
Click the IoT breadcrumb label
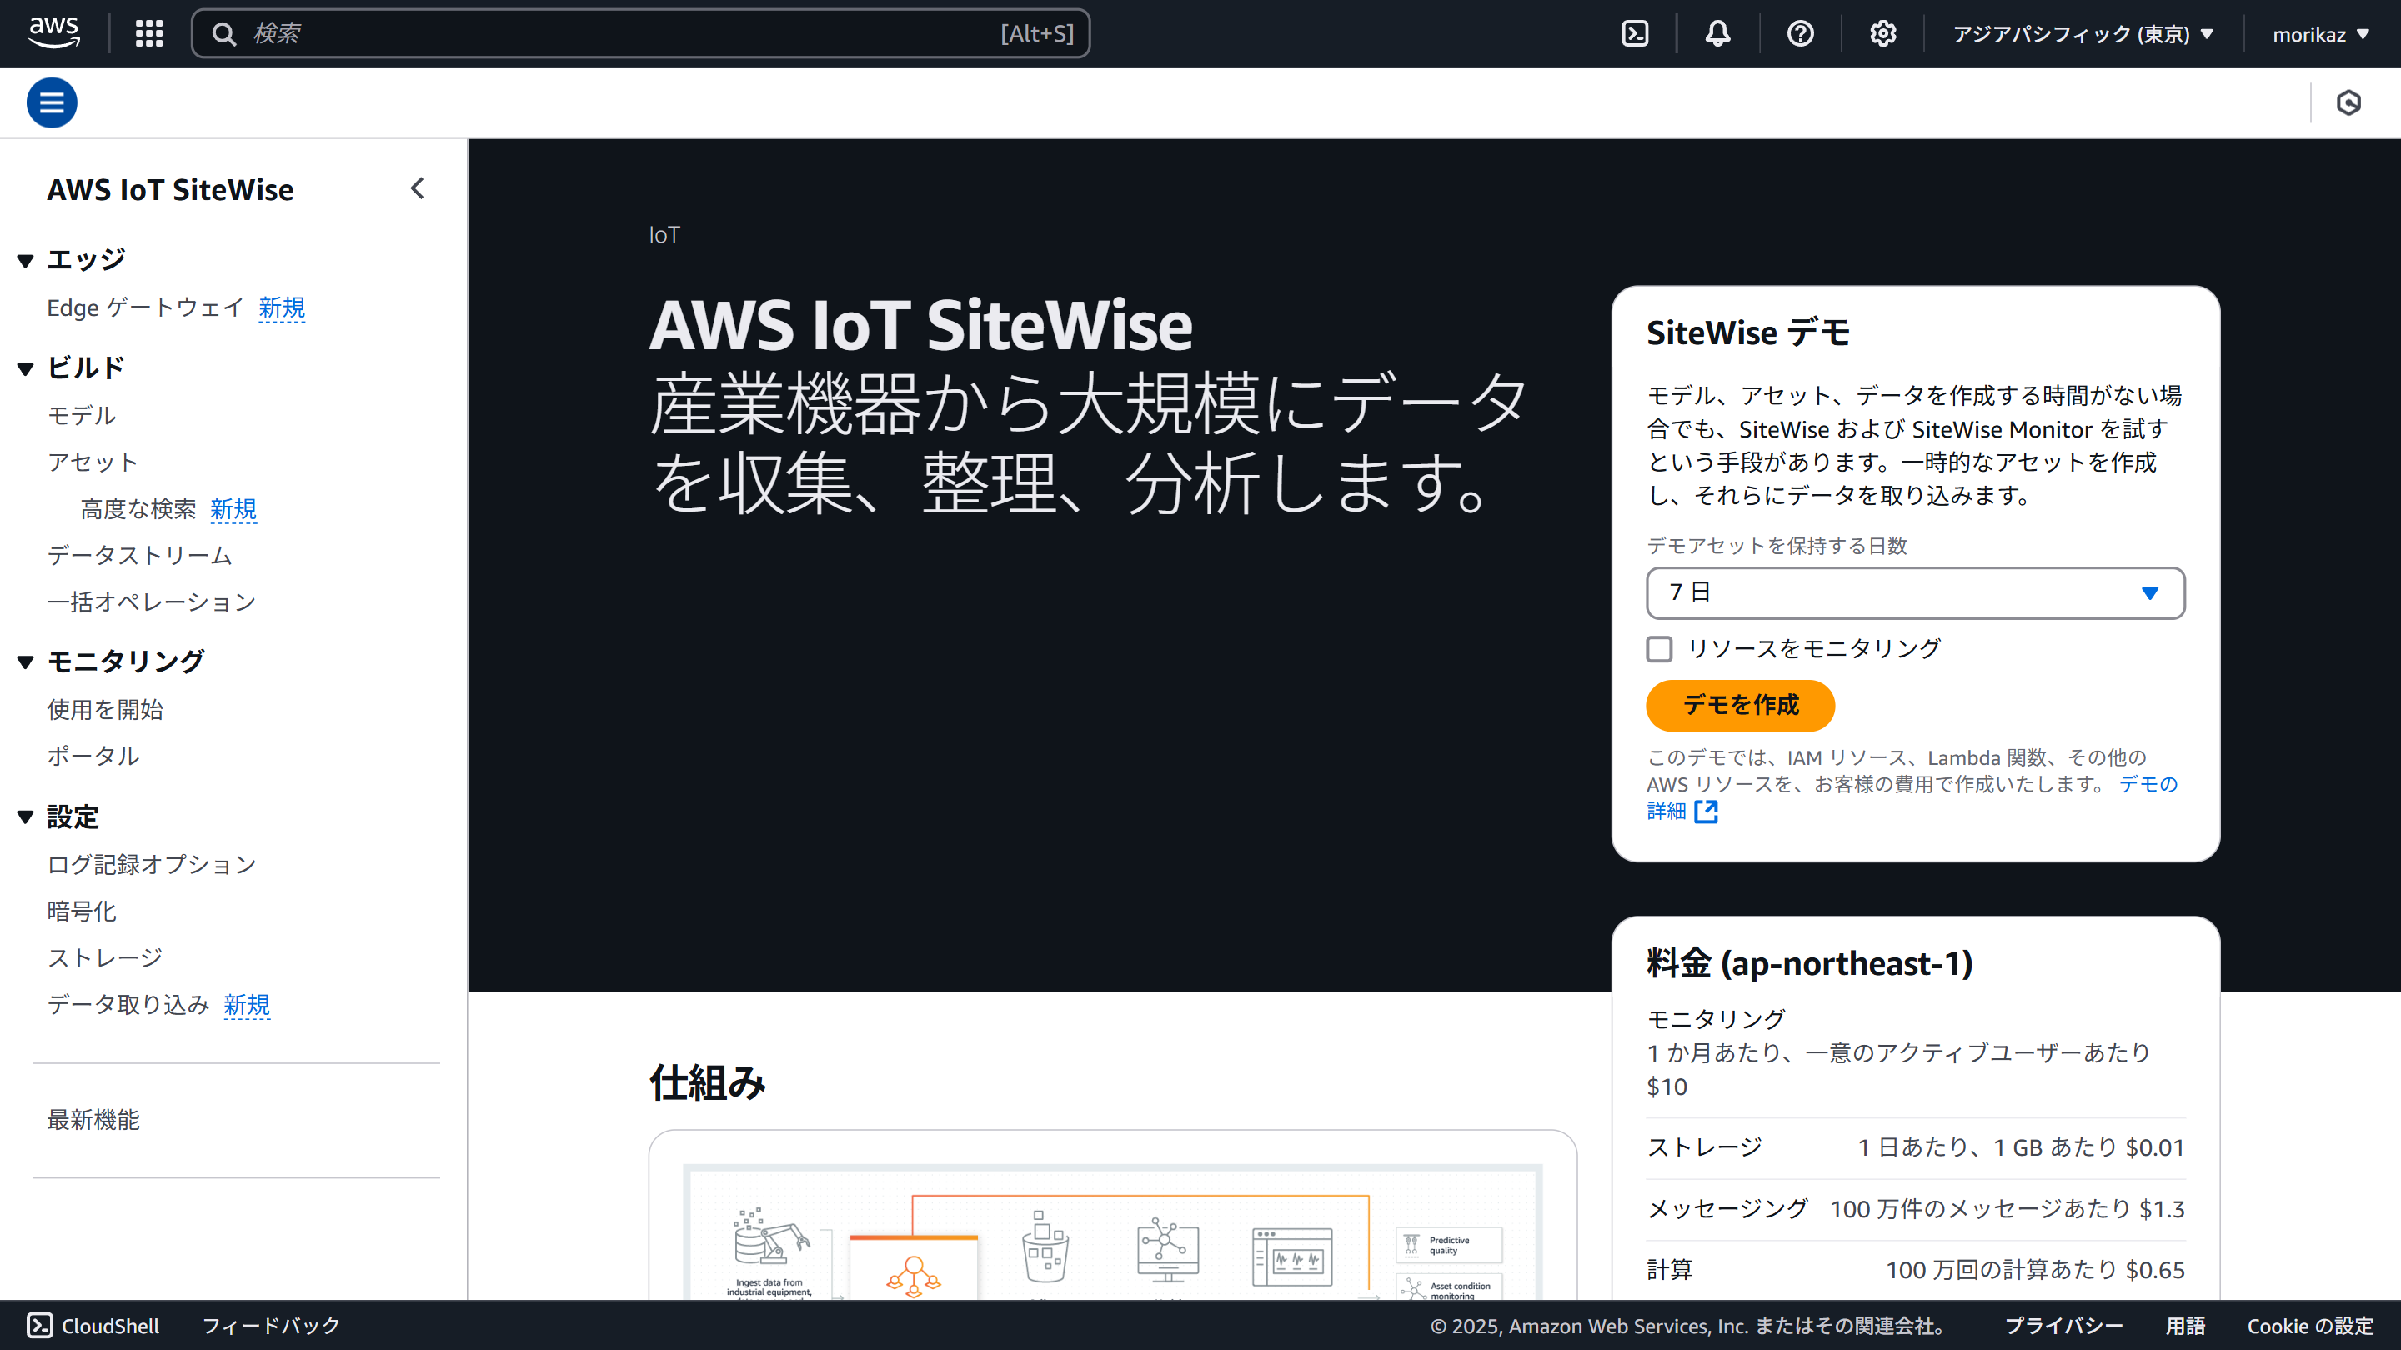pyautogui.click(x=664, y=235)
